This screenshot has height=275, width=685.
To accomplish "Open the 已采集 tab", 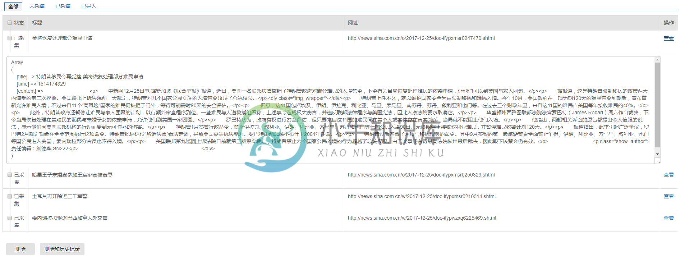I will 63,6.
